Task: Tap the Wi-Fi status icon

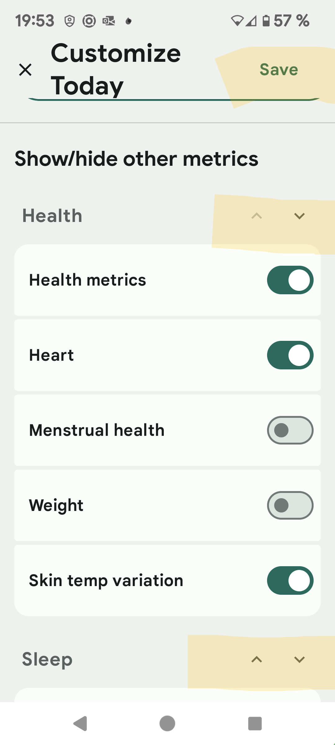Action: click(x=237, y=21)
